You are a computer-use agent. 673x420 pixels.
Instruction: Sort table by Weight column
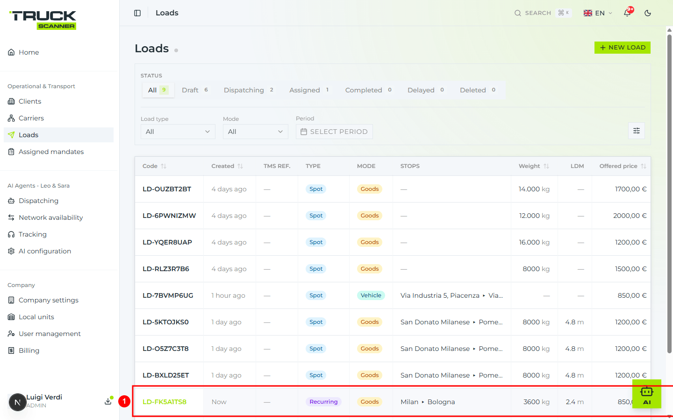coord(534,166)
